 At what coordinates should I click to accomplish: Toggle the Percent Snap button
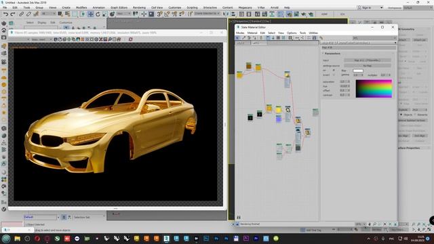174,14
